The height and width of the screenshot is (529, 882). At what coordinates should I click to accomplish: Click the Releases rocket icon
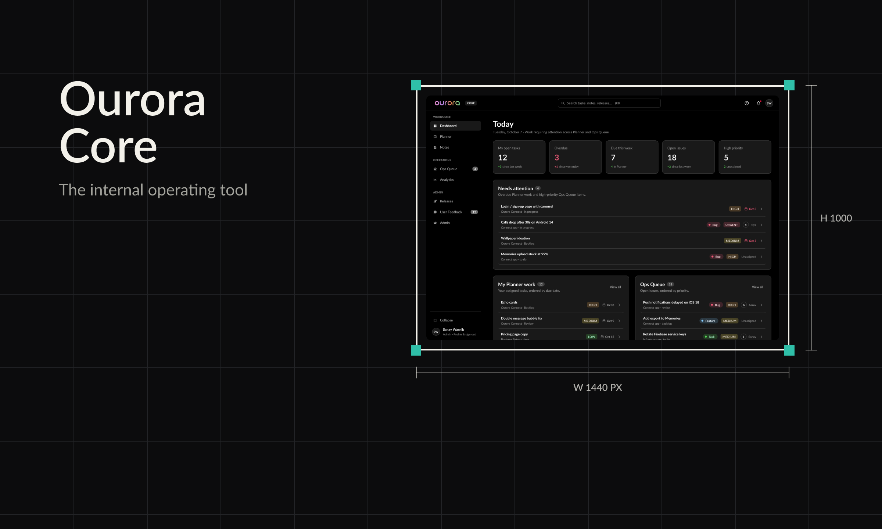point(435,201)
